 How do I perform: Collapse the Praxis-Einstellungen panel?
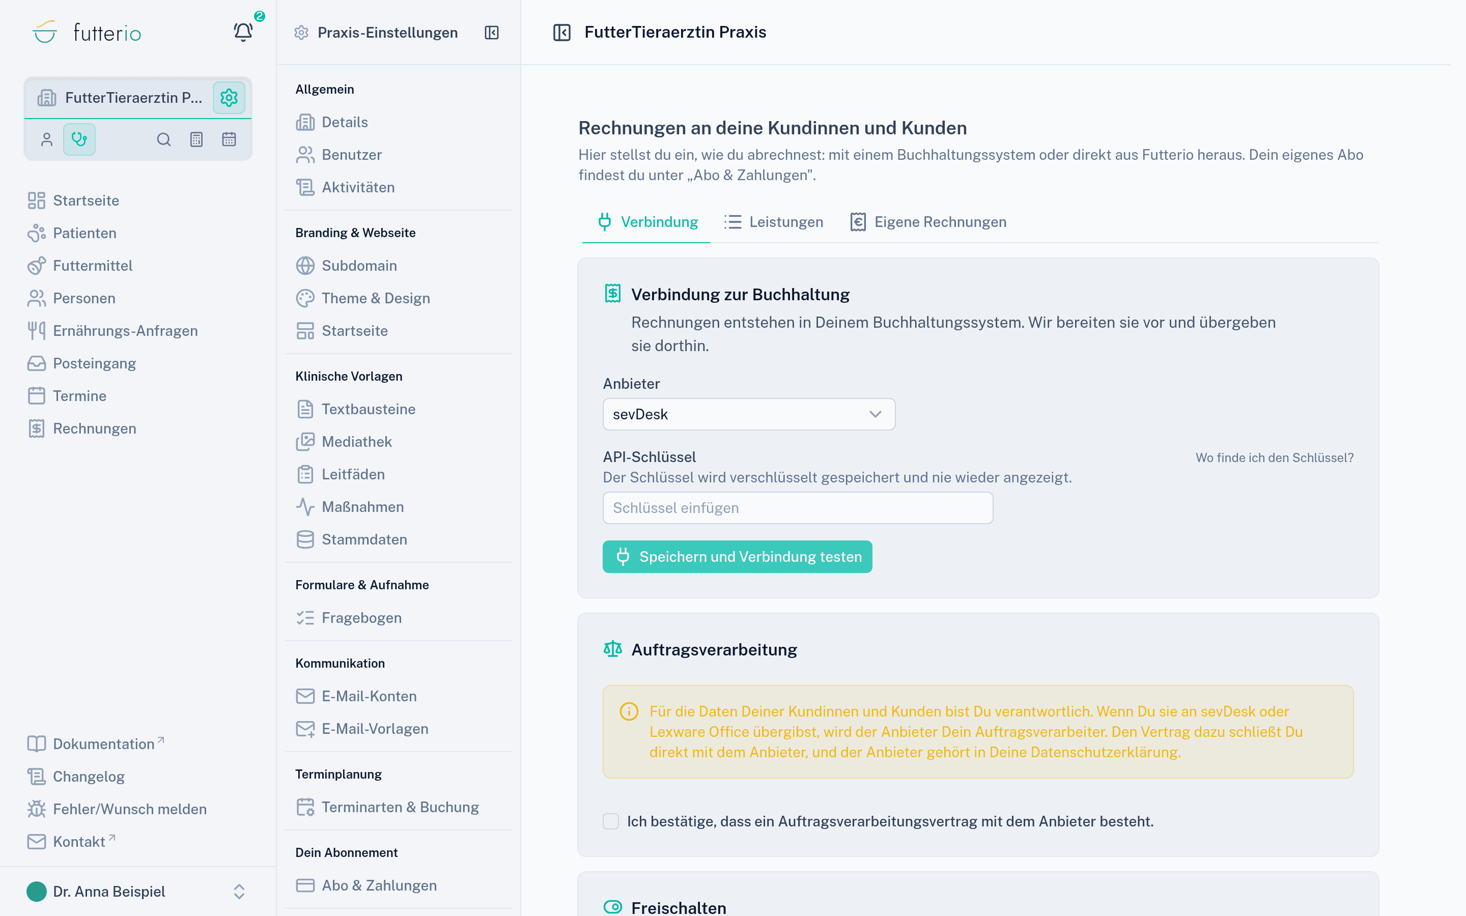pyautogui.click(x=492, y=33)
